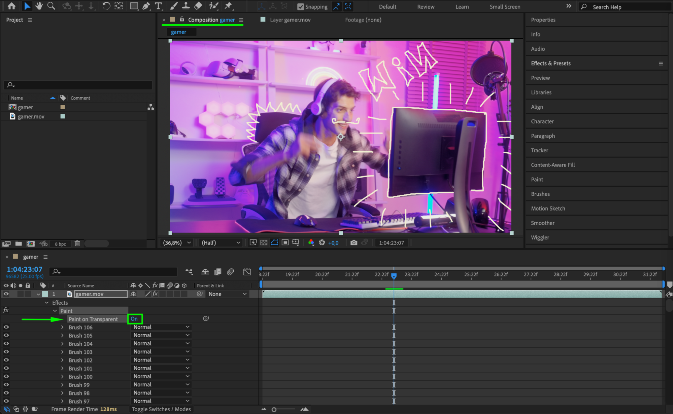Screen dimensions: 673x414
Task: Open Brush 100 Normal blend mode dropdown
Action: point(161,376)
